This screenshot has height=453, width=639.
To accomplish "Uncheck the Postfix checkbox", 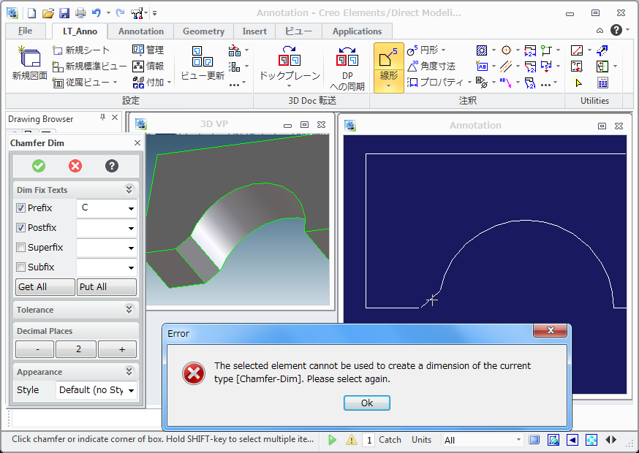I will coord(21,228).
